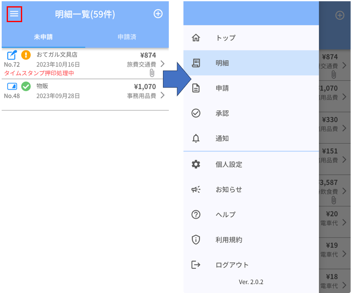Click the bell icon for 通知

[x=196, y=139]
